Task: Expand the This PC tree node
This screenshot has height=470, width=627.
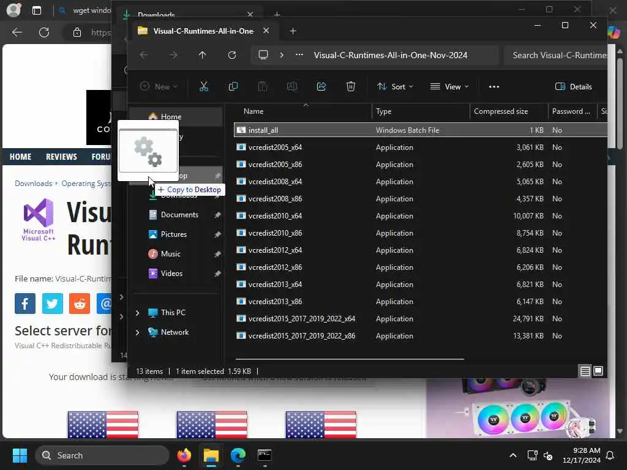Action: coord(138,313)
